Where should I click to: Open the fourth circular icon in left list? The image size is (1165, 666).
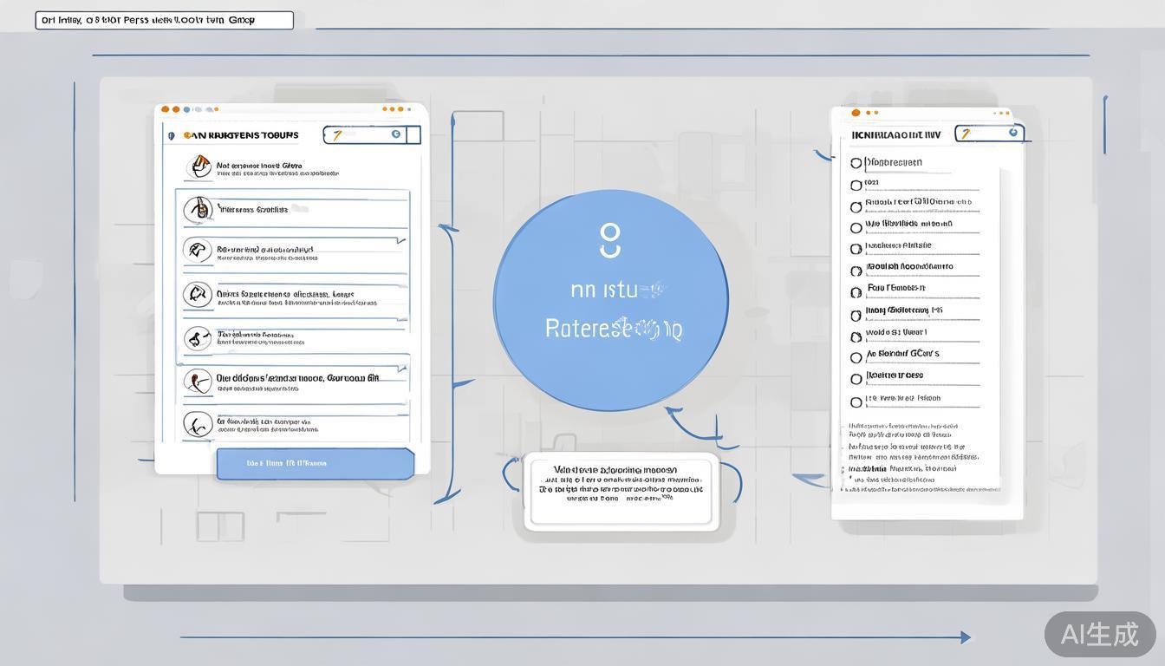[x=198, y=294]
